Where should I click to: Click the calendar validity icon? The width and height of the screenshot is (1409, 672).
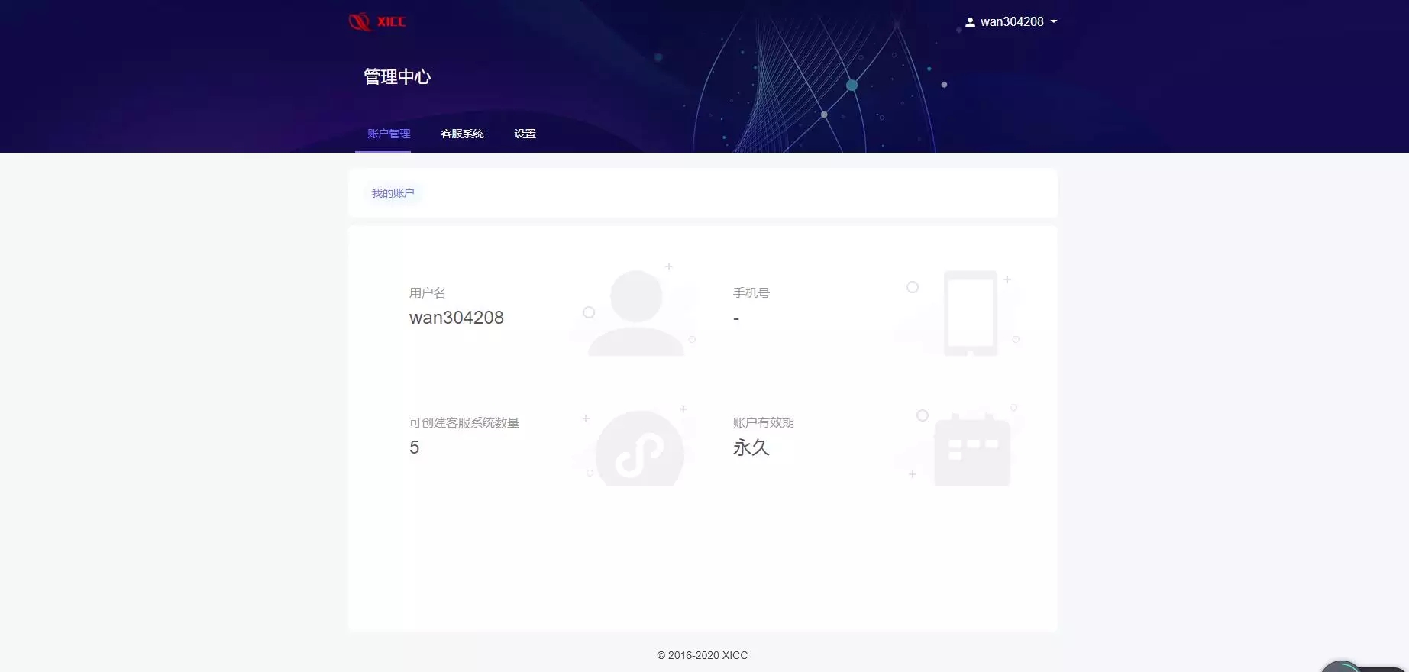pos(971,450)
